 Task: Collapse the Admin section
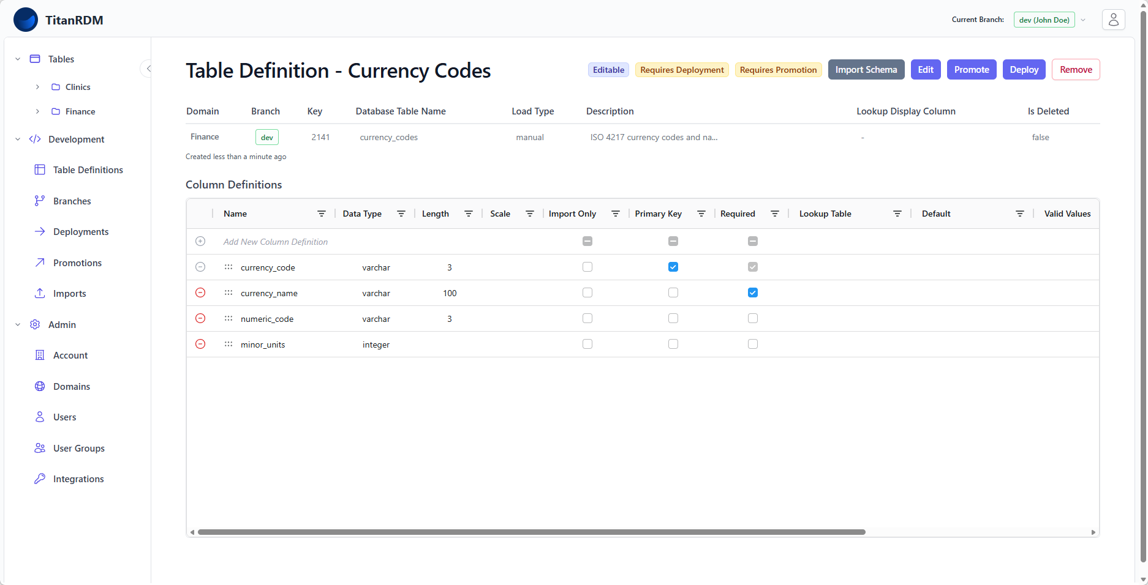(x=18, y=324)
